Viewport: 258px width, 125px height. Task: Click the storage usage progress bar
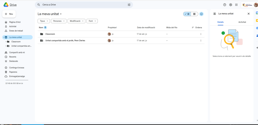pos(17,80)
